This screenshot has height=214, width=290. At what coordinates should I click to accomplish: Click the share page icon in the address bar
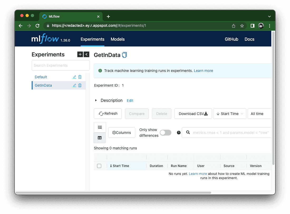(x=234, y=26)
